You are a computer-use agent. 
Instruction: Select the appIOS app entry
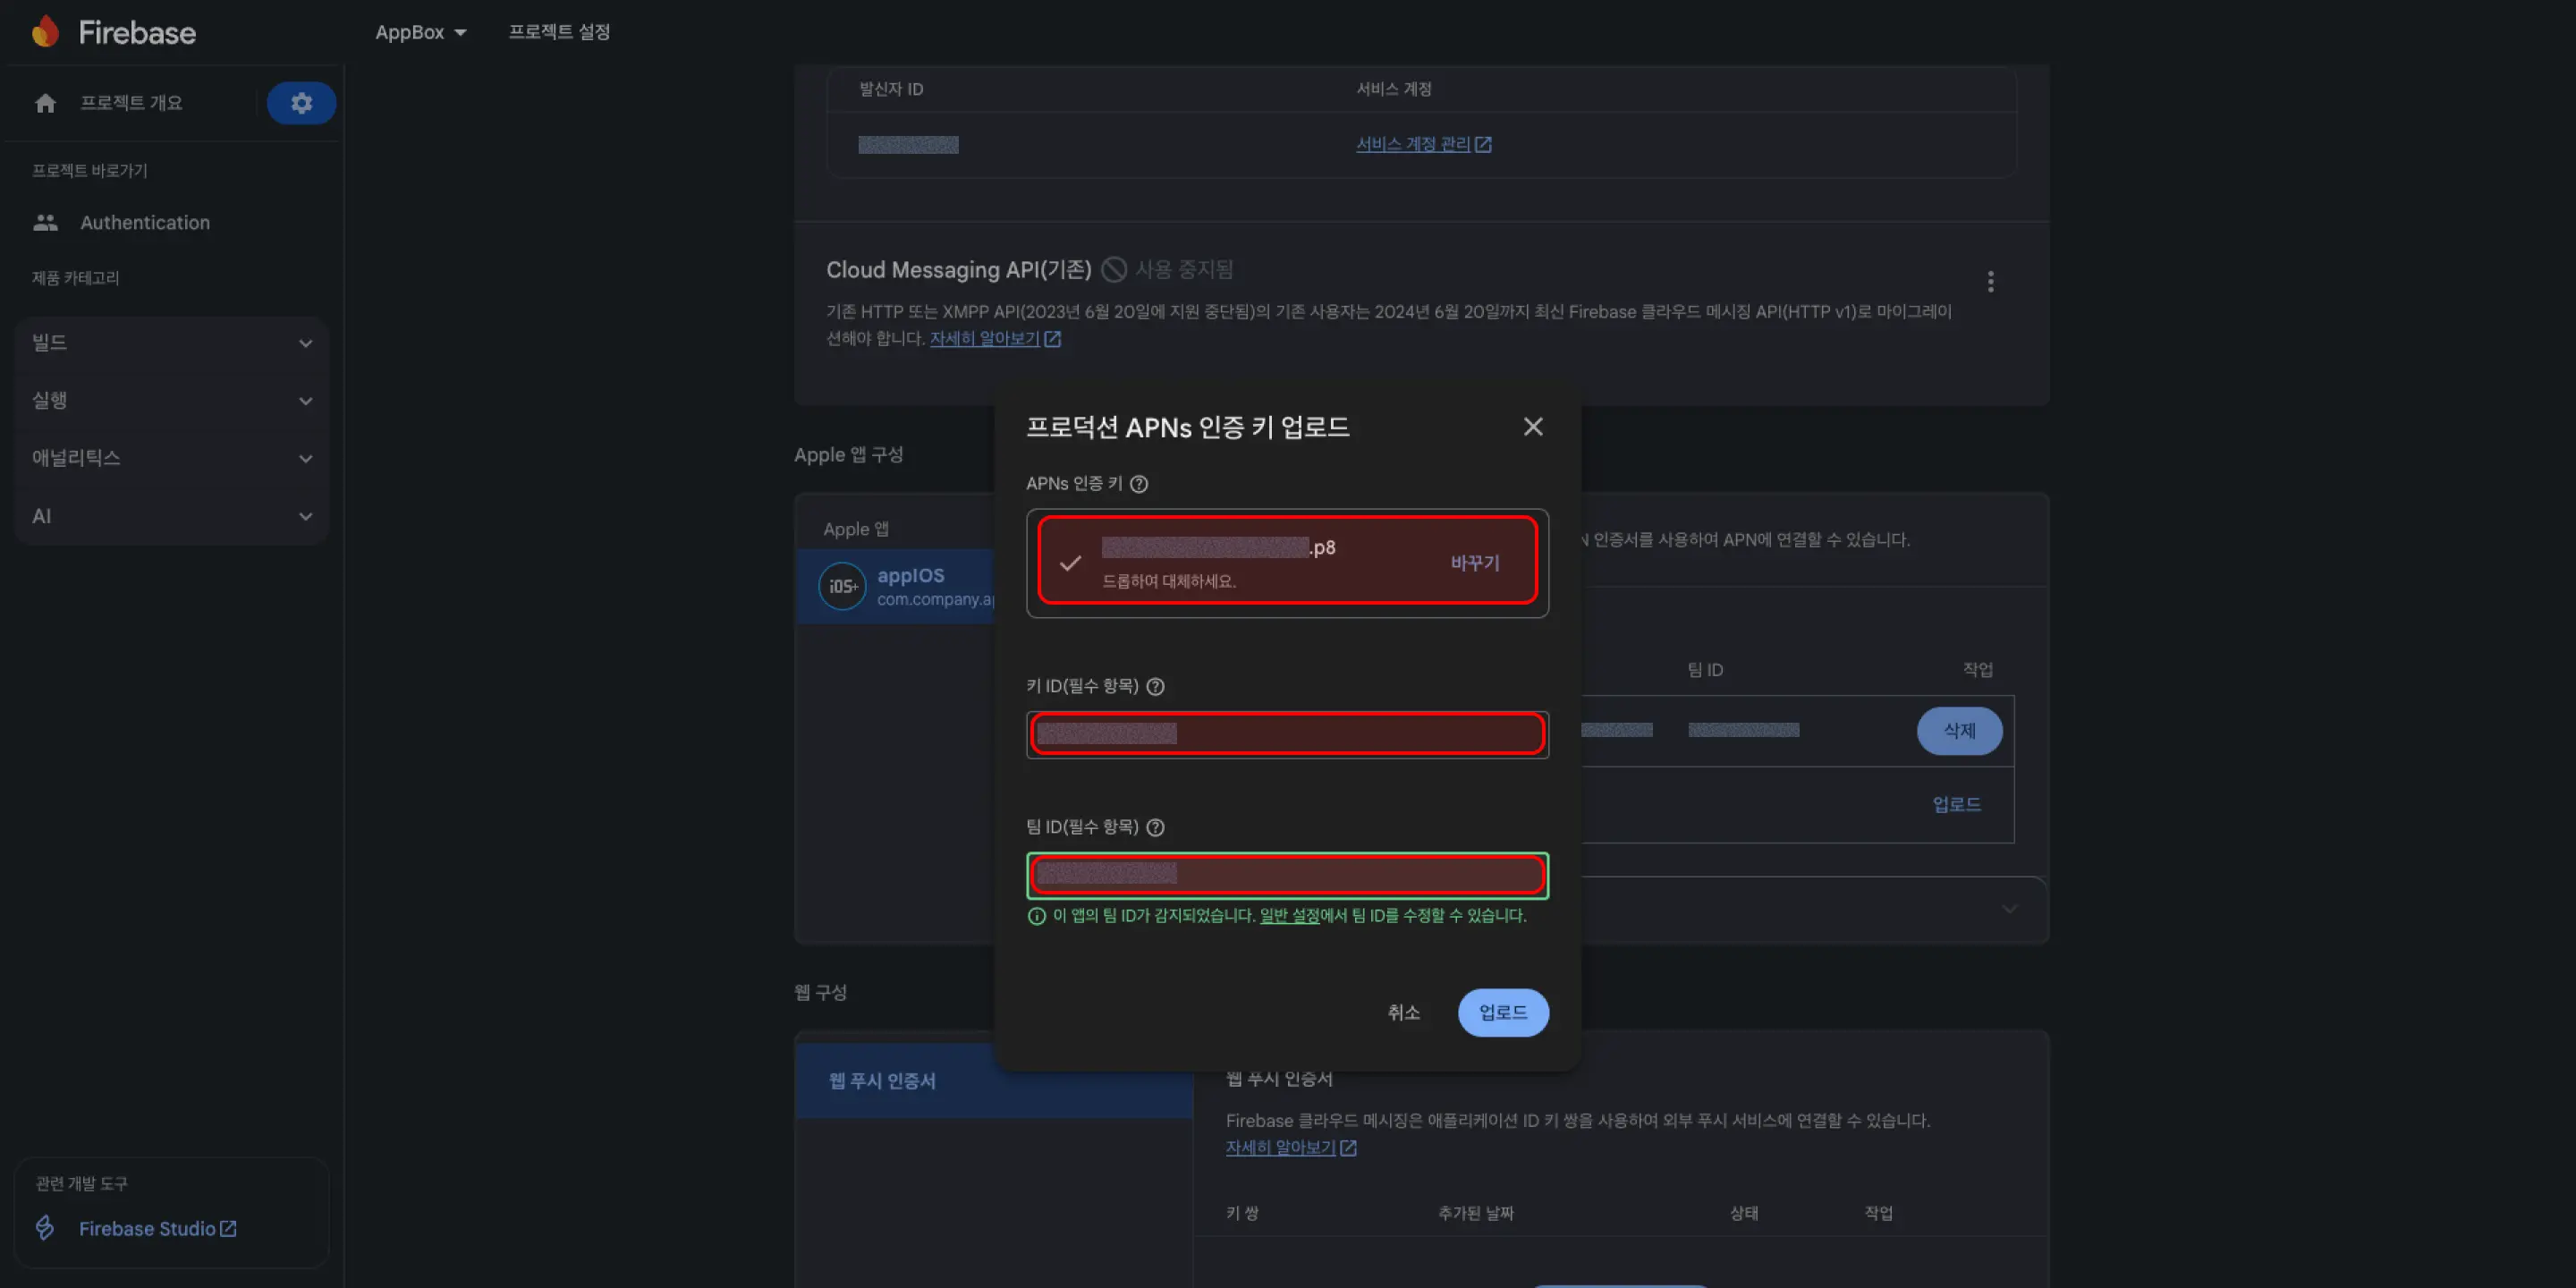[896, 587]
